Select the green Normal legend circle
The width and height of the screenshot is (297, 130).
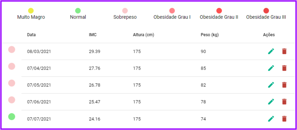pos(78,11)
